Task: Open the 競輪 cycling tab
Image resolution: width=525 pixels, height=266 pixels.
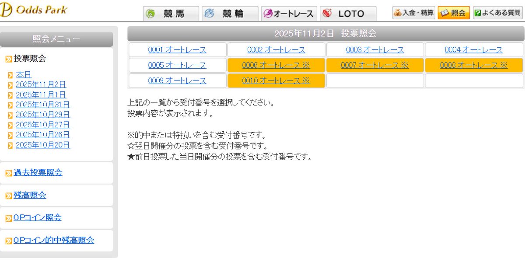Action: [230, 14]
